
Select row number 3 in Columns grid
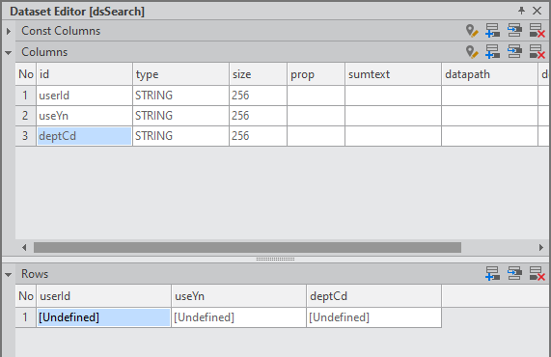(26, 136)
